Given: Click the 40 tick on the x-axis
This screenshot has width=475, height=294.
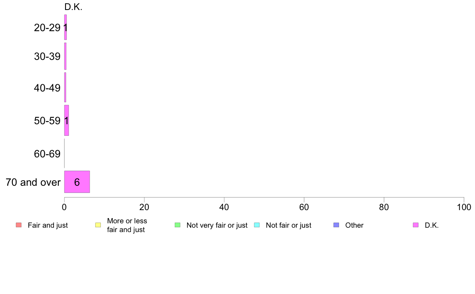Looking at the screenshot, I should 224,207.
